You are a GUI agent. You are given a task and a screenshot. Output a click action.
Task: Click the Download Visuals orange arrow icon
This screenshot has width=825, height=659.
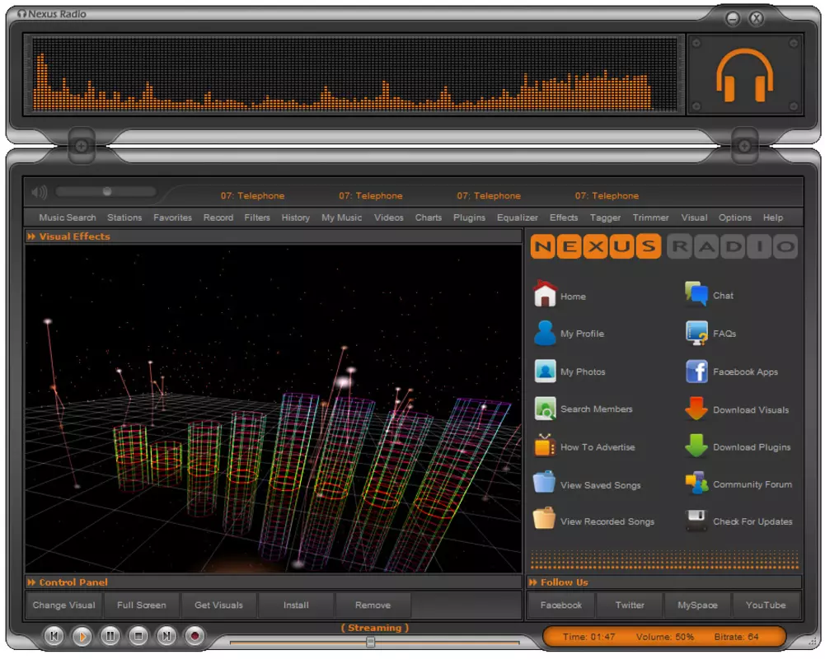tap(696, 409)
